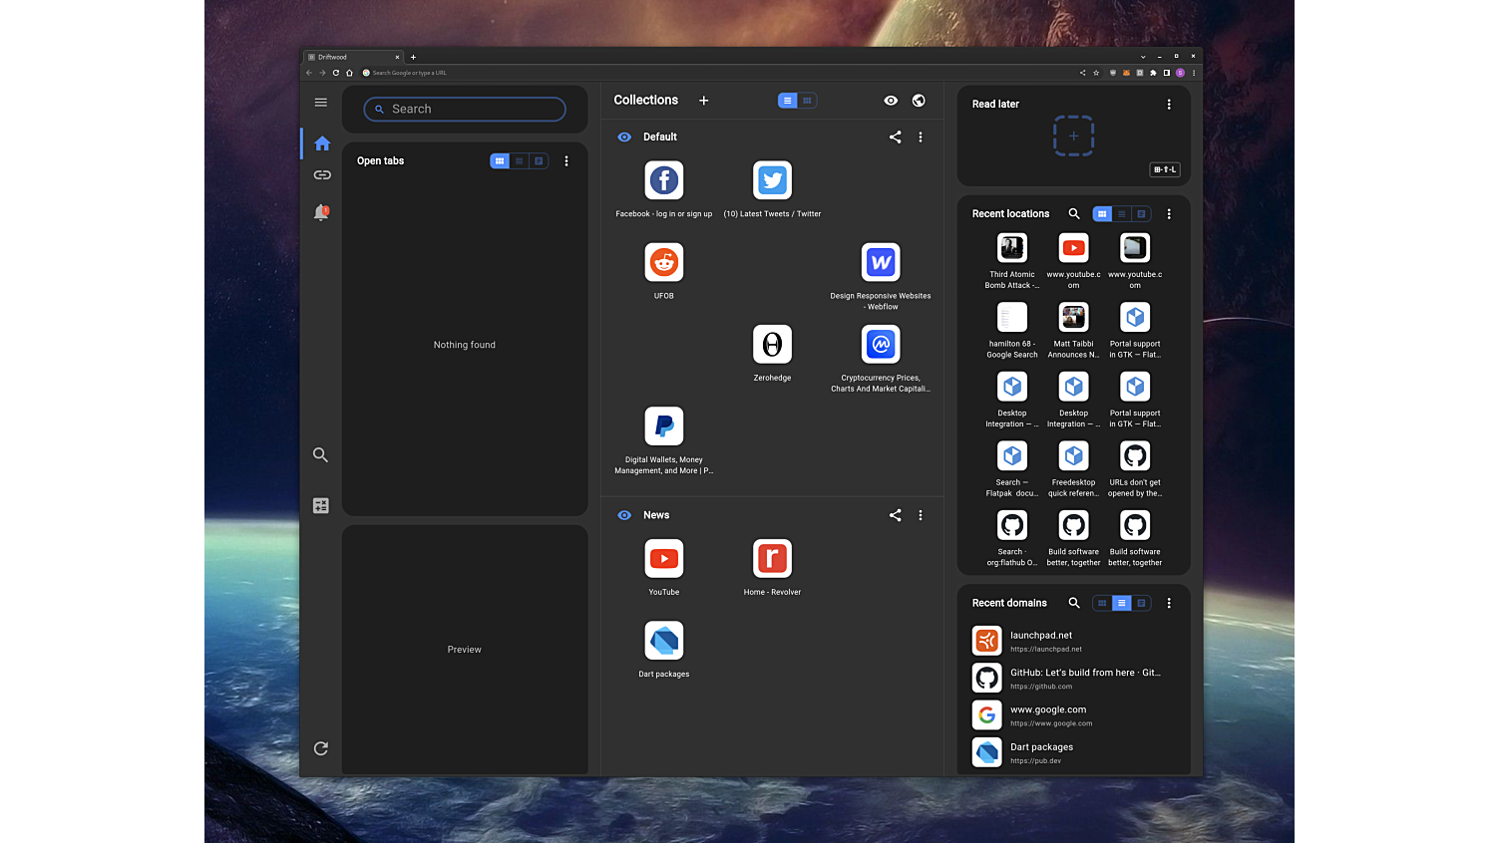
Task: Open the Zerohedge bookmark icon
Action: click(x=772, y=345)
